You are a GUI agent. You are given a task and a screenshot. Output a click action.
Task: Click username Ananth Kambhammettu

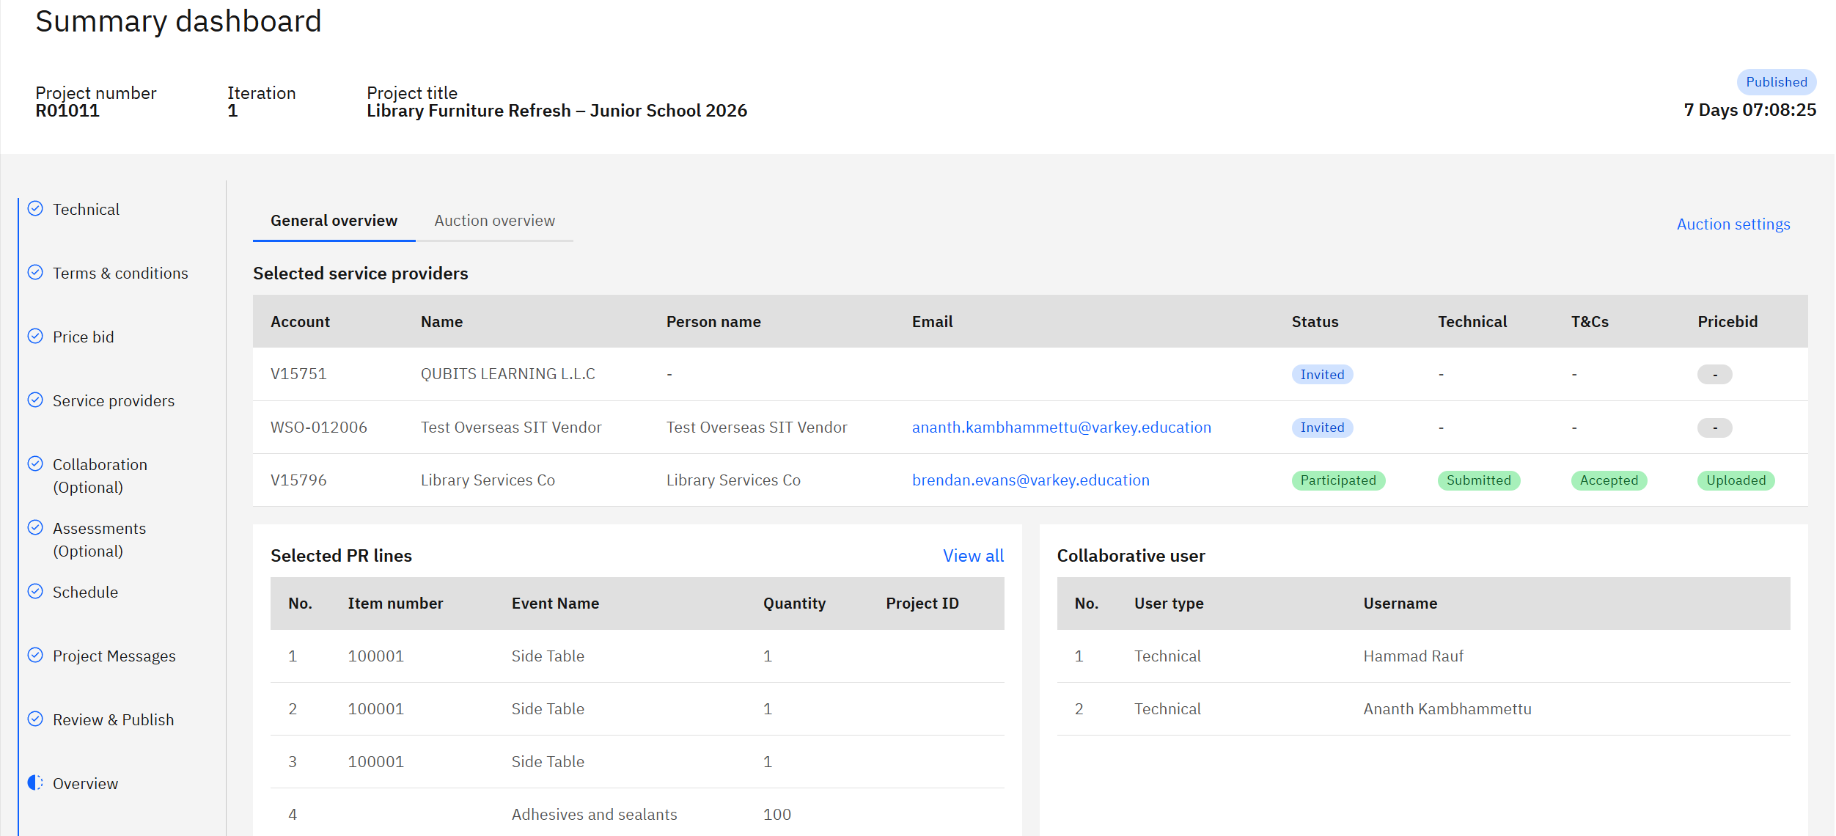1447,709
